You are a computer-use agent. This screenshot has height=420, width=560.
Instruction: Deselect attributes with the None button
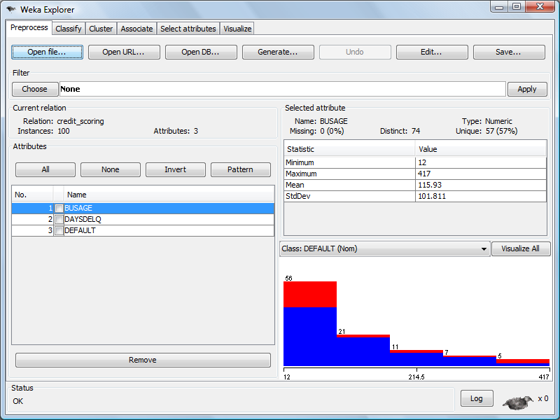111,169
